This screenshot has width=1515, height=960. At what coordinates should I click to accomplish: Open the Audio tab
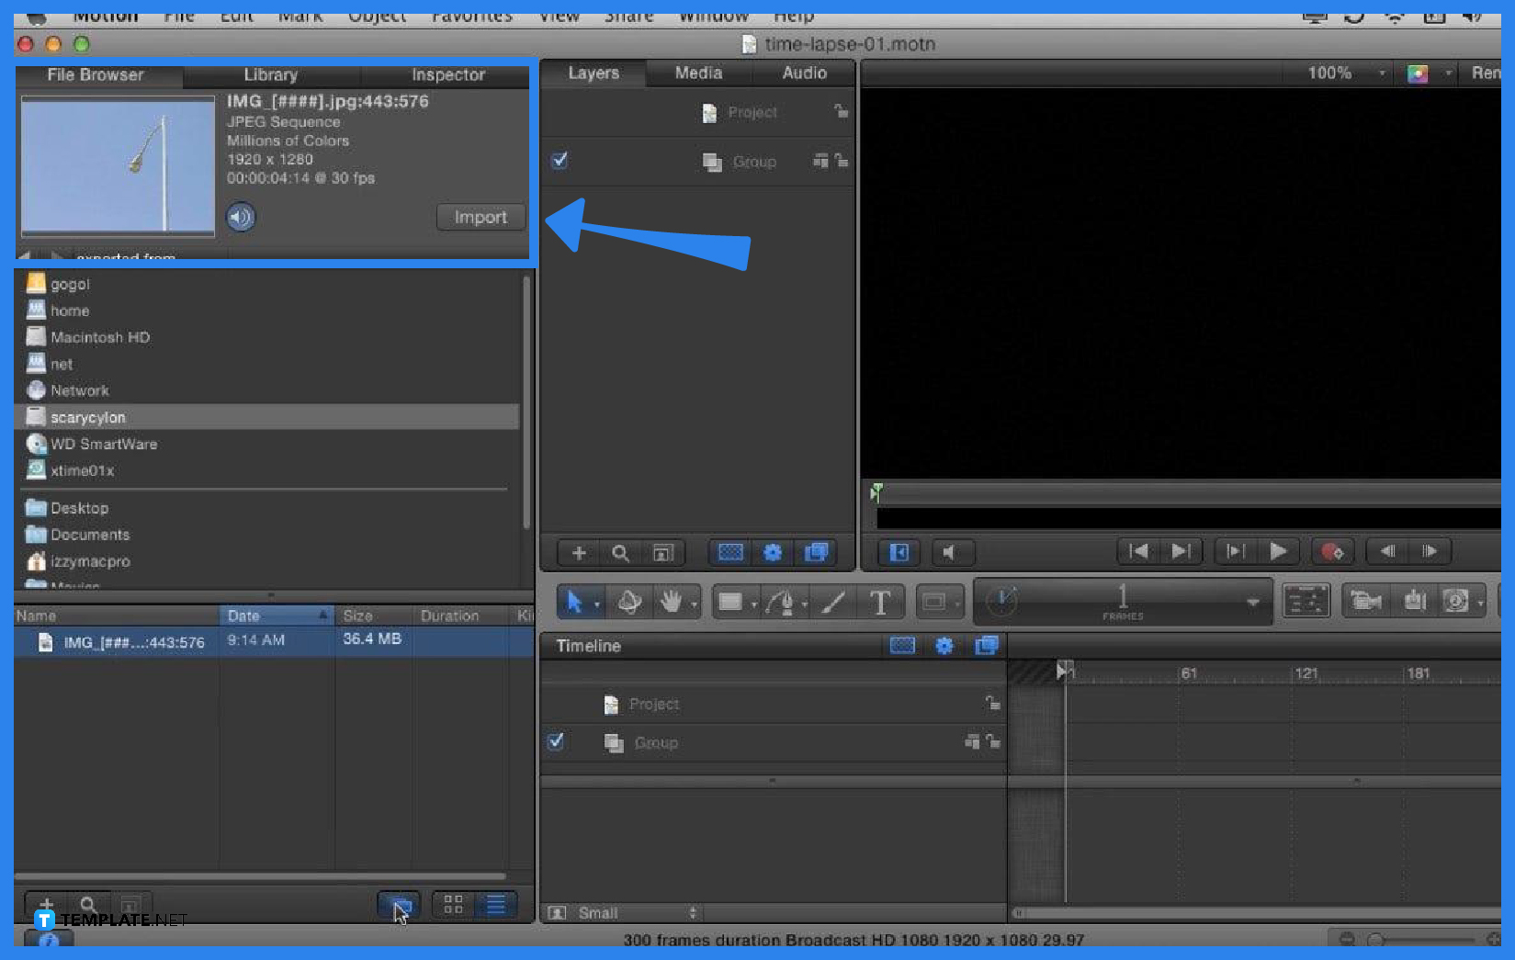[804, 73]
